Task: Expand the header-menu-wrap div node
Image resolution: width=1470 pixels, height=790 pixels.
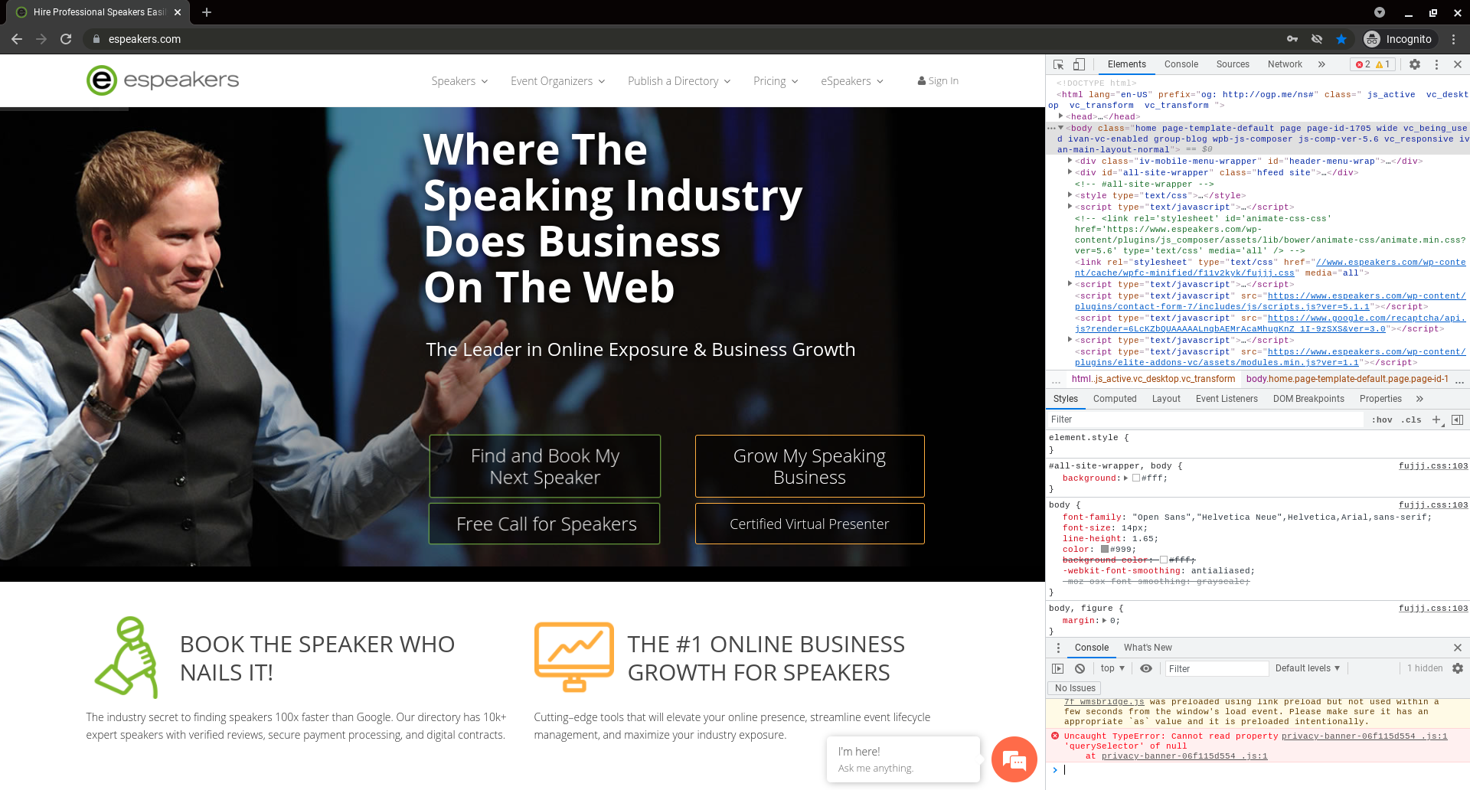Action: tap(1070, 161)
